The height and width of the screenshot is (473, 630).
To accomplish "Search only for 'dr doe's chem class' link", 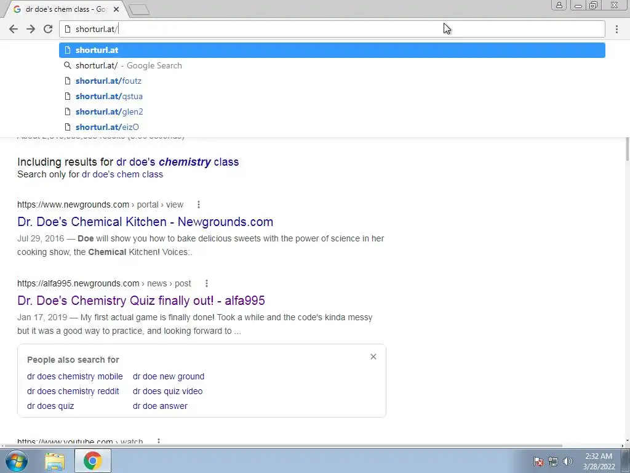I will (122, 174).
